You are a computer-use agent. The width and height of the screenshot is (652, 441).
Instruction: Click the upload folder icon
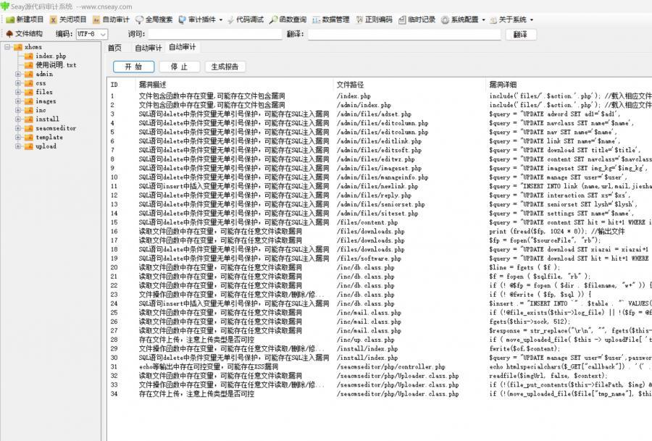29,146
